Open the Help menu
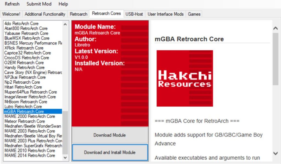The height and width of the screenshot is (164, 281). click(x=63, y=4)
